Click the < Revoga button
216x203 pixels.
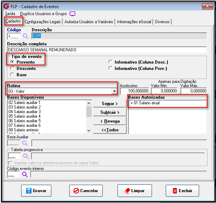click(x=110, y=121)
